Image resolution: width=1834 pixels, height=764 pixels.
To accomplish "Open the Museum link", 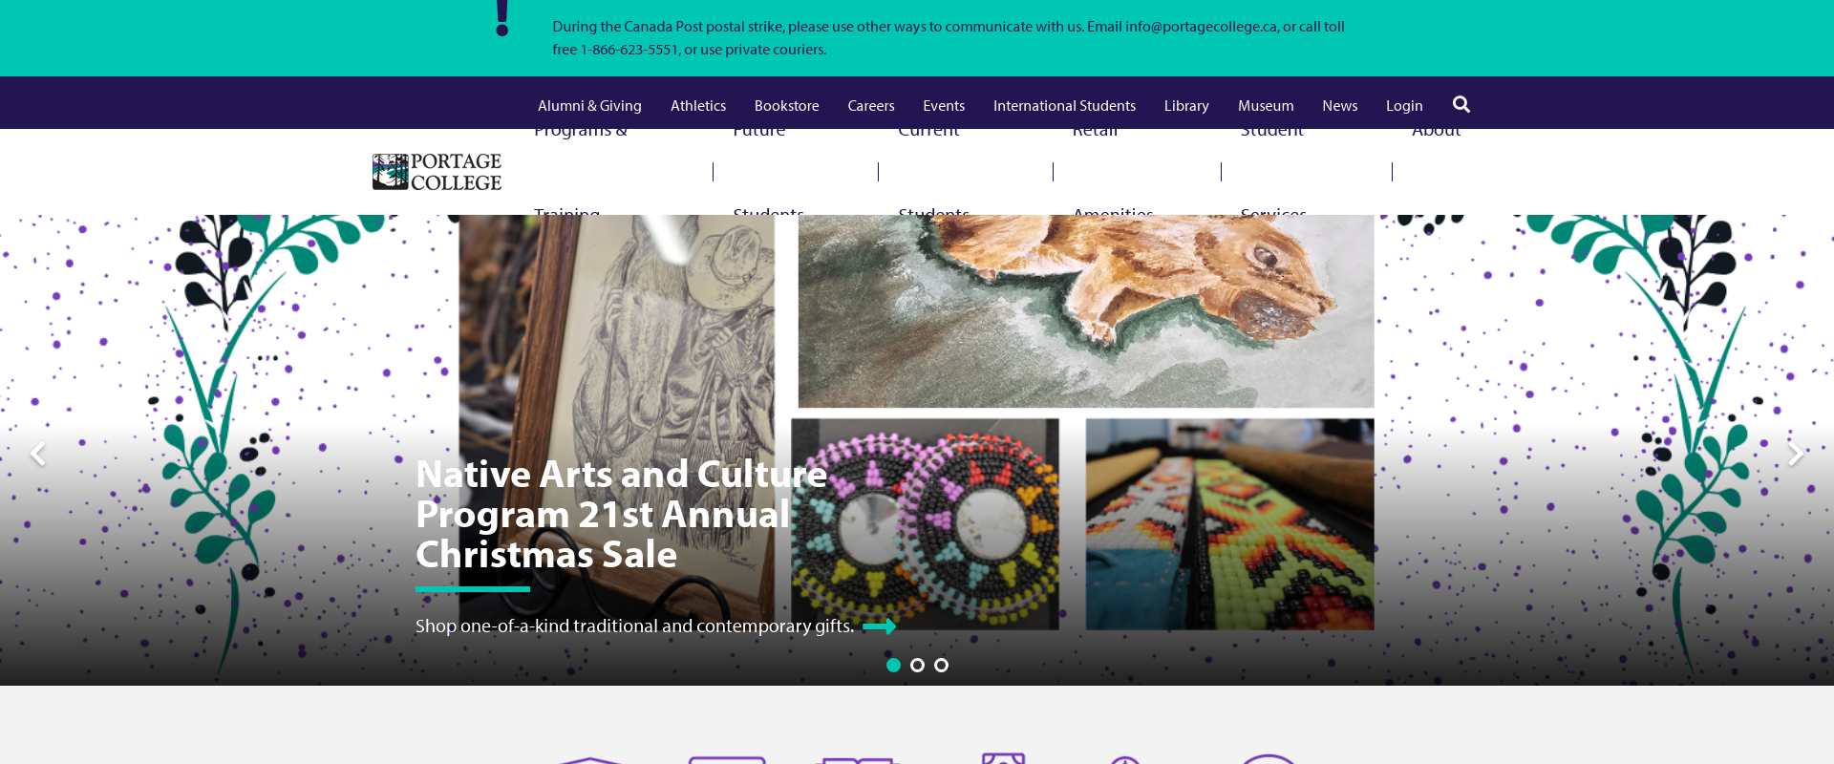I will coord(1266,105).
